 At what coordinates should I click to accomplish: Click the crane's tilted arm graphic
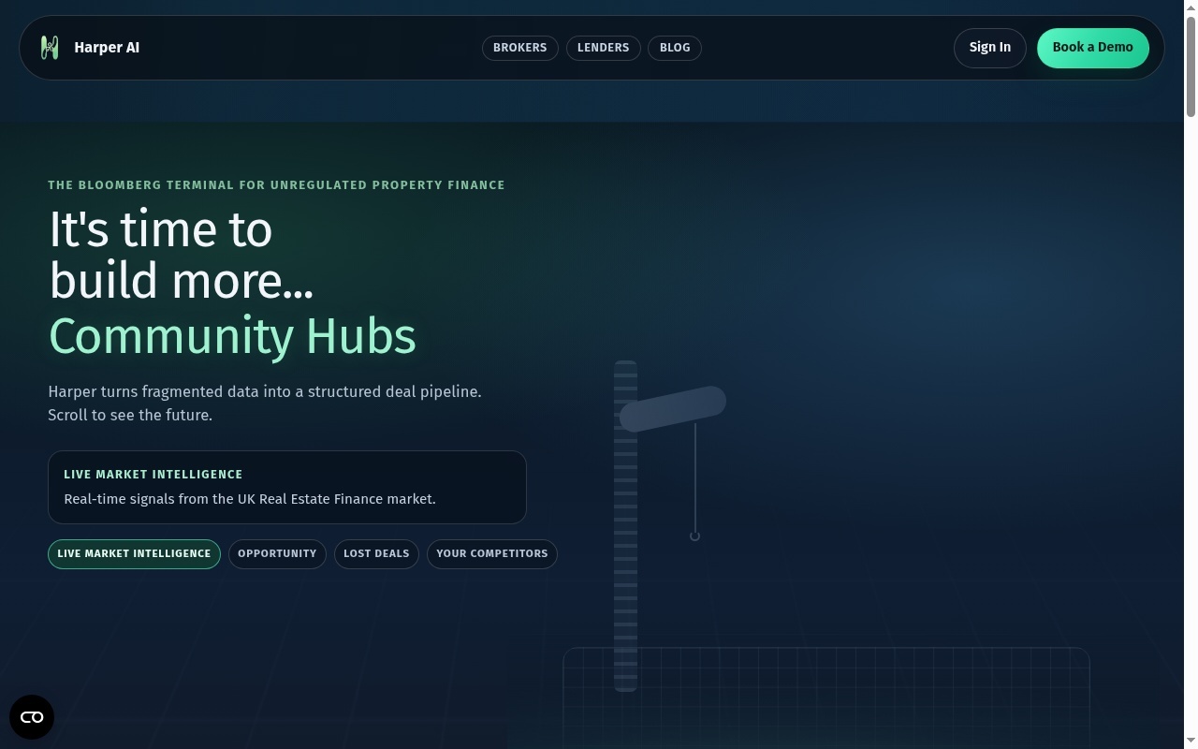pos(672,409)
